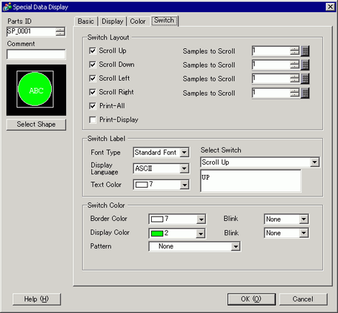Open the Select Switch dropdown

[x=314, y=163]
